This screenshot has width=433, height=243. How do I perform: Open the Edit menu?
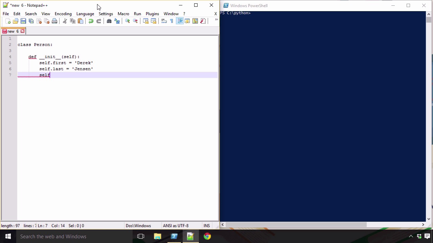tap(17, 14)
